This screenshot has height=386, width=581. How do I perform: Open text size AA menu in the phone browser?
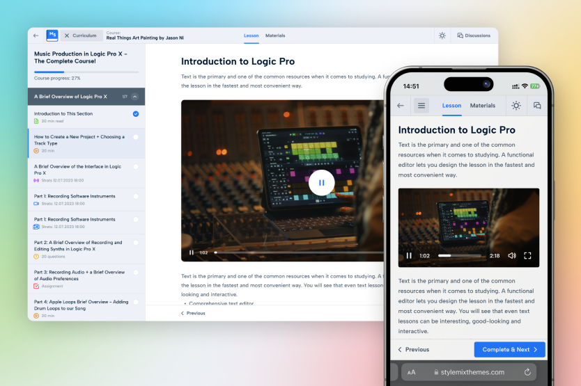411,372
